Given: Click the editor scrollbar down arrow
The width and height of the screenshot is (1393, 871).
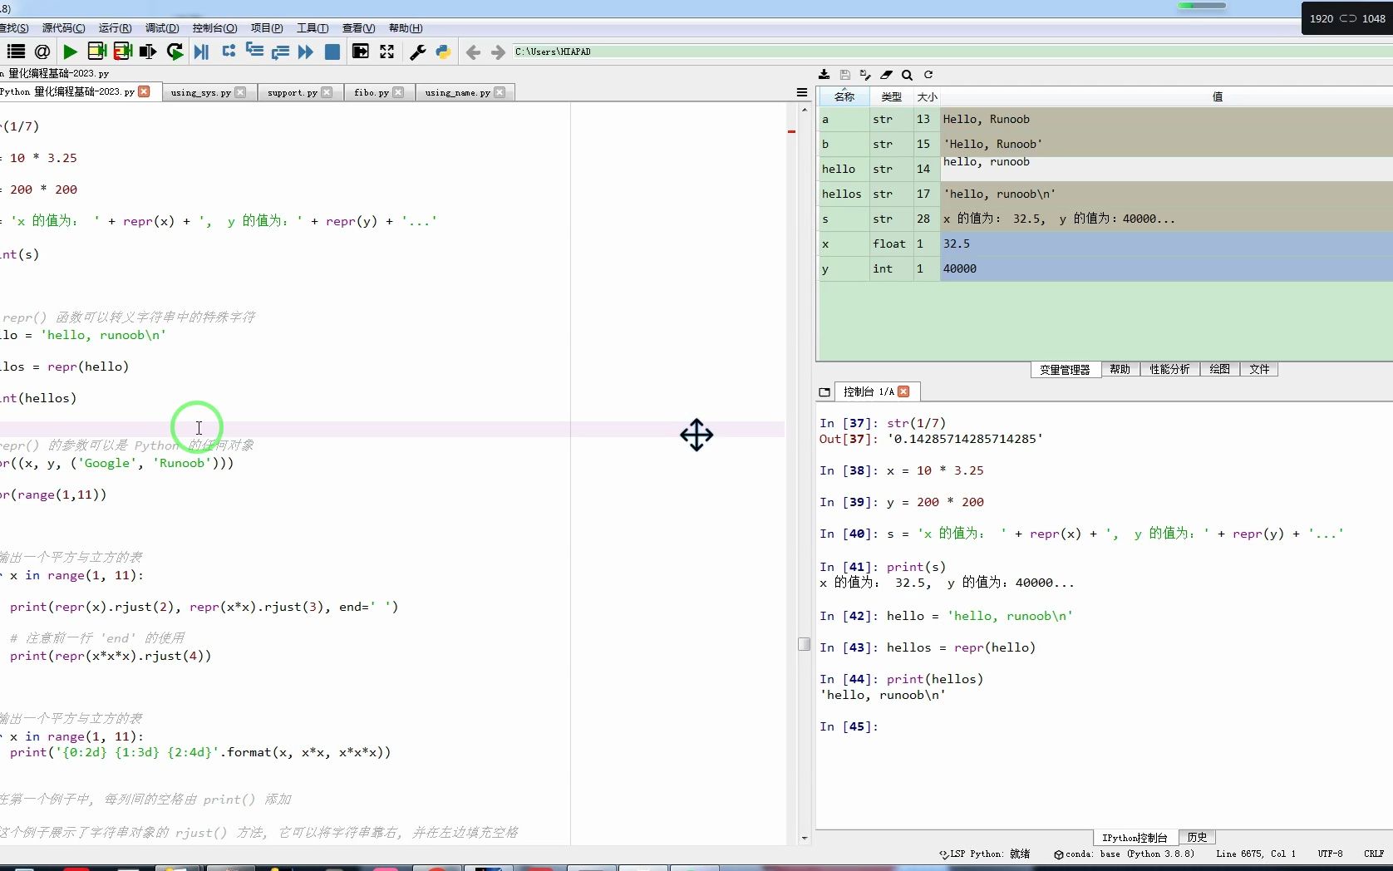Looking at the screenshot, I should [x=804, y=839].
